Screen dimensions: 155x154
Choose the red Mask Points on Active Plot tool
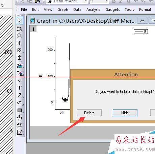coord(20,73)
